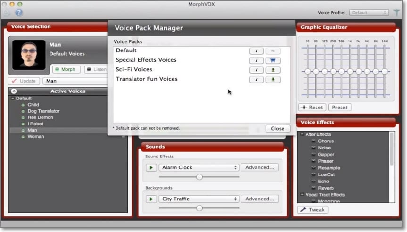
Task: Select the Man voice in list
Action: pyautogui.click(x=32, y=130)
